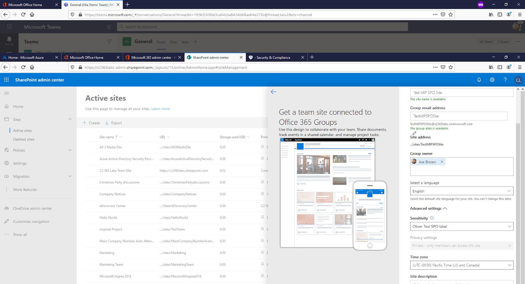The width and height of the screenshot is (525, 284).
Task: Collapse the Sites navigation group
Action: (x=70, y=119)
